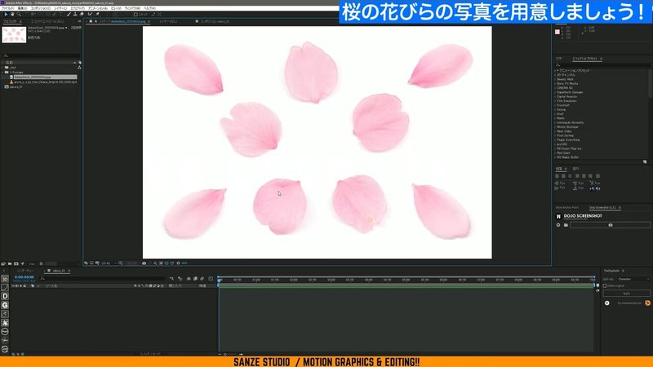Open the レイヤー (Layer) menu
Image resolution: width=653 pixels, height=367 pixels.
click(60, 8)
